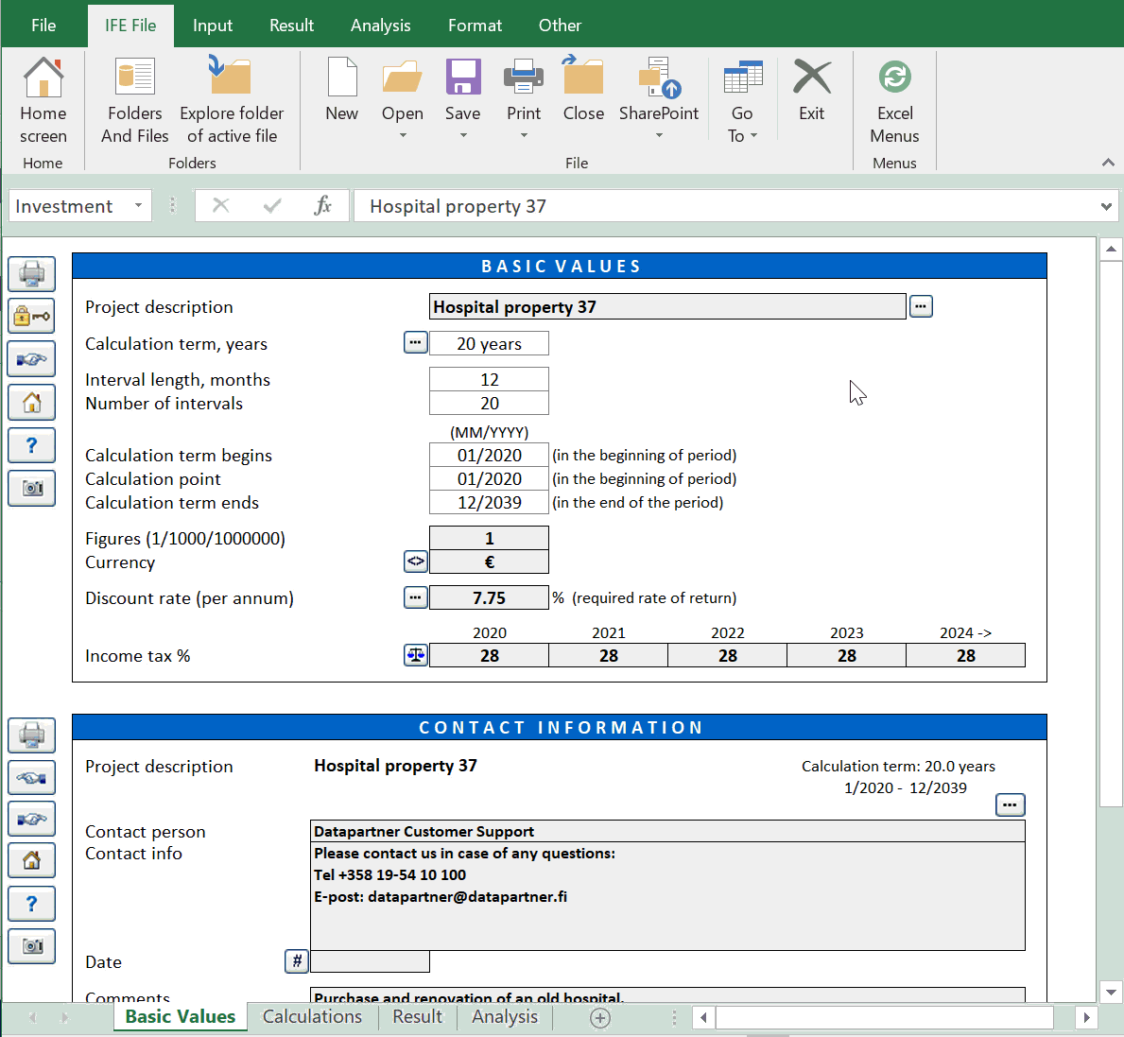Viewport: 1124px width, 1037px height.
Task: Click ellipsis button under Calculation term dates
Action: point(1010,804)
